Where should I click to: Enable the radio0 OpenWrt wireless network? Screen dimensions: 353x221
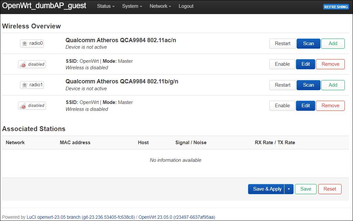pyautogui.click(x=282, y=64)
